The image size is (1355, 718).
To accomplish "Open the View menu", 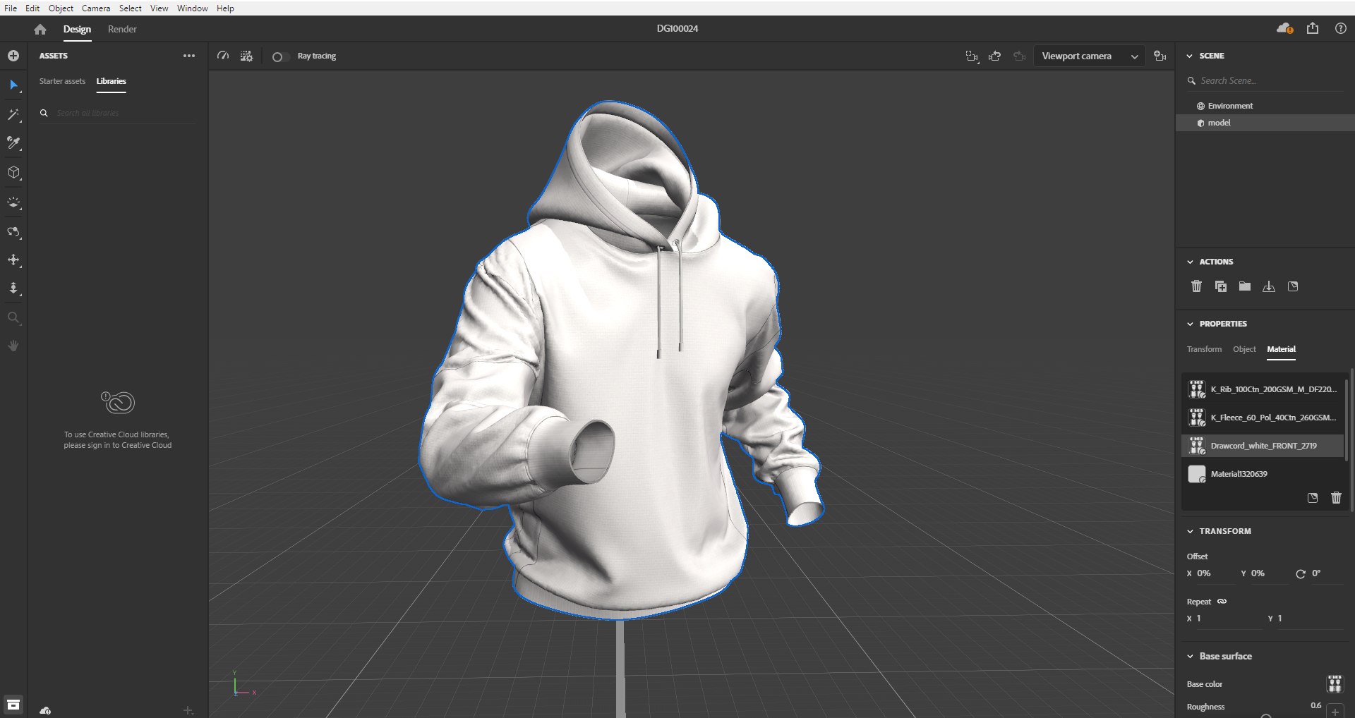I will [x=159, y=8].
